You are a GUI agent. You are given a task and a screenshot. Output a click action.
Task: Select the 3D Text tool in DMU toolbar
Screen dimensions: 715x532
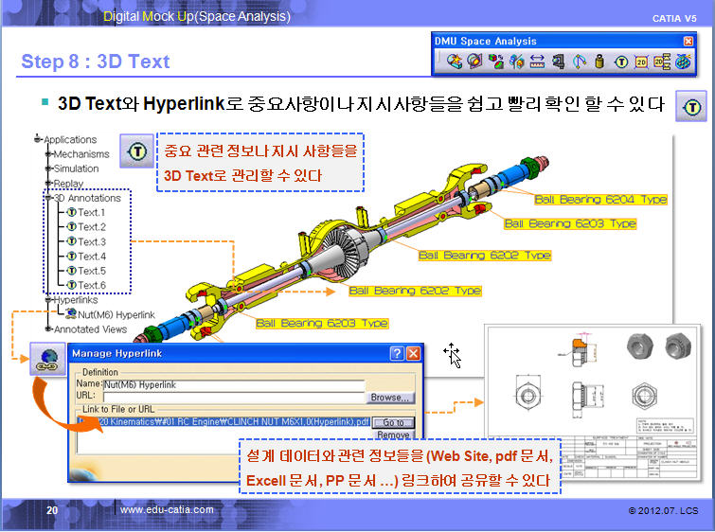point(621,62)
